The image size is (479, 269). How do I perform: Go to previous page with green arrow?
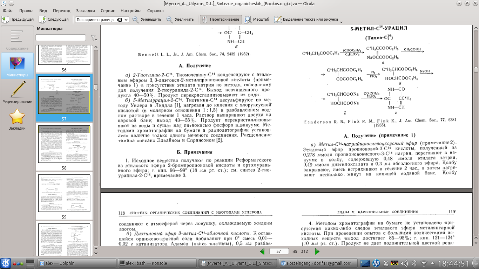click(x=262, y=251)
